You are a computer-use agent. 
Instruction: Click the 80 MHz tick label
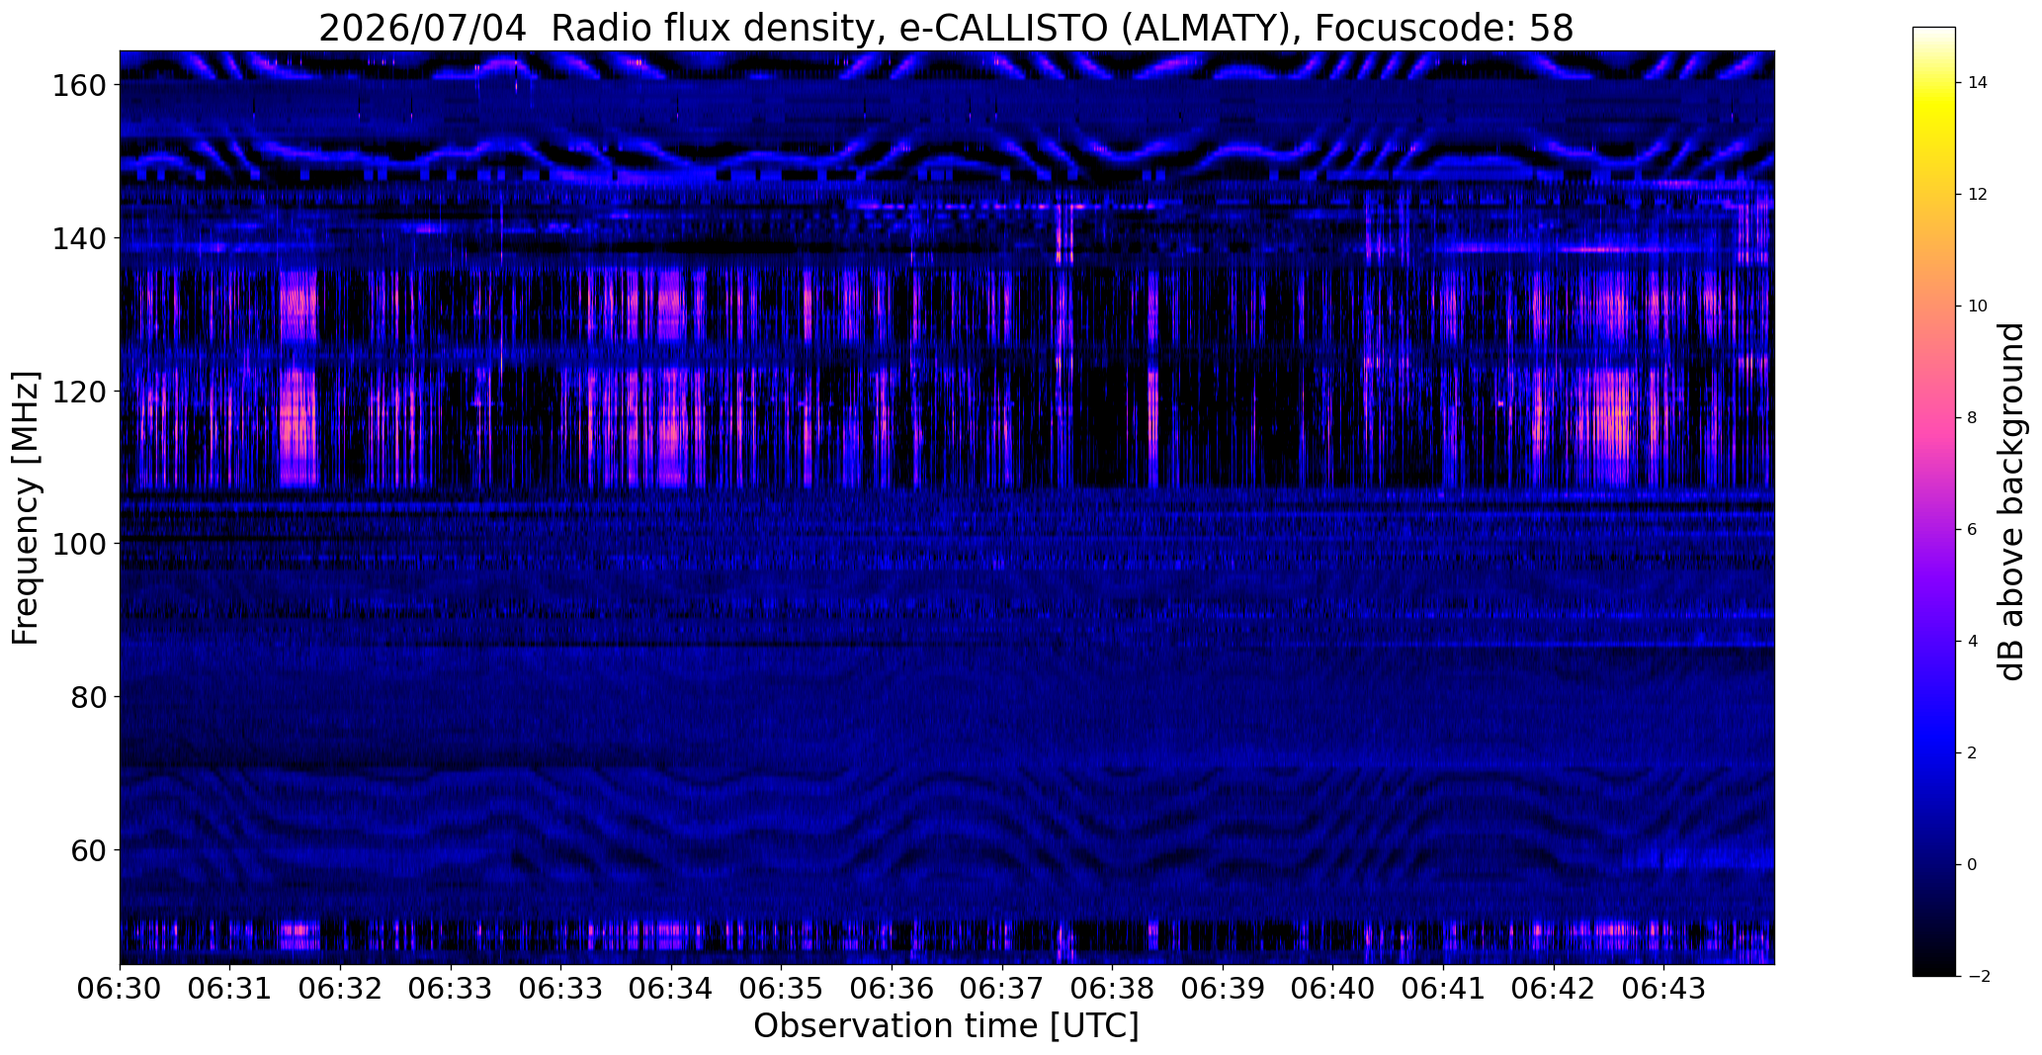(89, 697)
